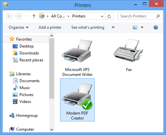This screenshot has width=166, height=135.
Task: Select the Microsoft XPS Document Writer printer icon
Action: pos(77,51)
